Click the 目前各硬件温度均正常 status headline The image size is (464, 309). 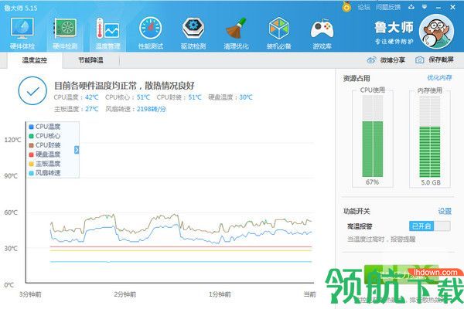[x=125, y=86]
